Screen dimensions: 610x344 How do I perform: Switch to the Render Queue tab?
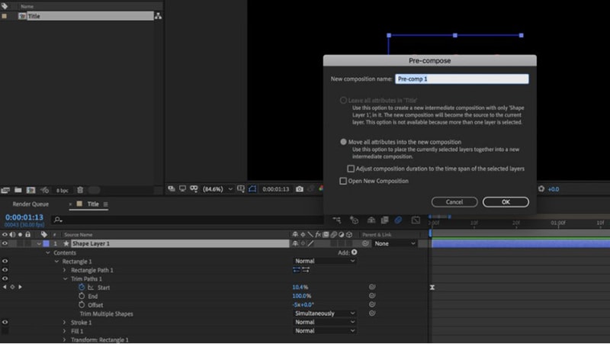tap(30, 204)
